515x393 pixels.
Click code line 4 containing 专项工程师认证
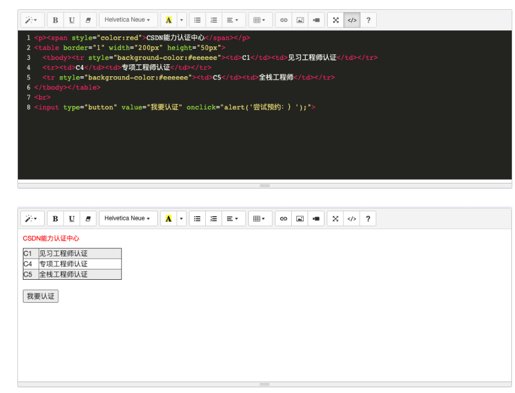pyautogui.click(x=127, y=67)
